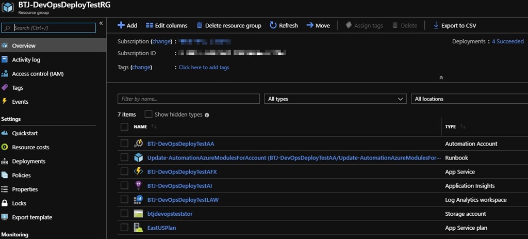The width and height of the screenshot is (528, 239).
Task: Enable the Show hidden types checkbox
Action: coord(148,114)
